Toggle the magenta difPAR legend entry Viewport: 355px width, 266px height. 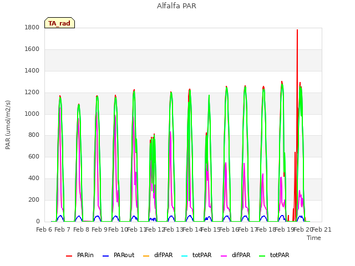click(235, 255)
